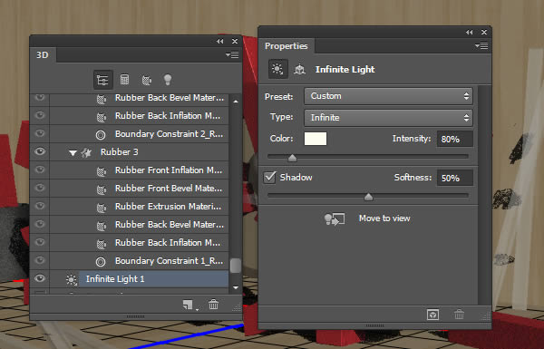Add new object to scene icon
The image size is (544, 349).
pos(188,305)
